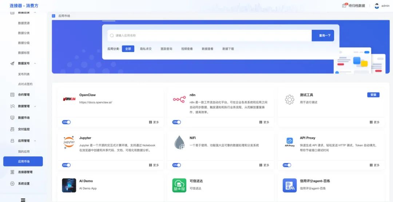Collapse the 数据目录 sidebar group
This screenshot has height=202, width=393.
pyautogui.click(x=35, y=12)
